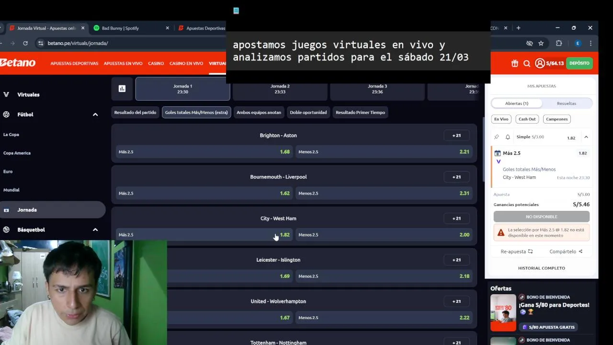Close the Jornada Virtual browser tab

pos(83,28)
